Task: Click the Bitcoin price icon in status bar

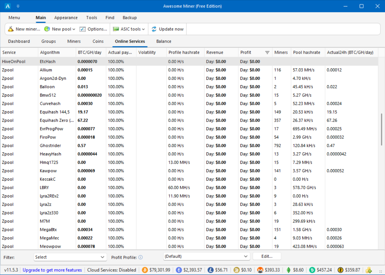Action: tap(145, 270)
